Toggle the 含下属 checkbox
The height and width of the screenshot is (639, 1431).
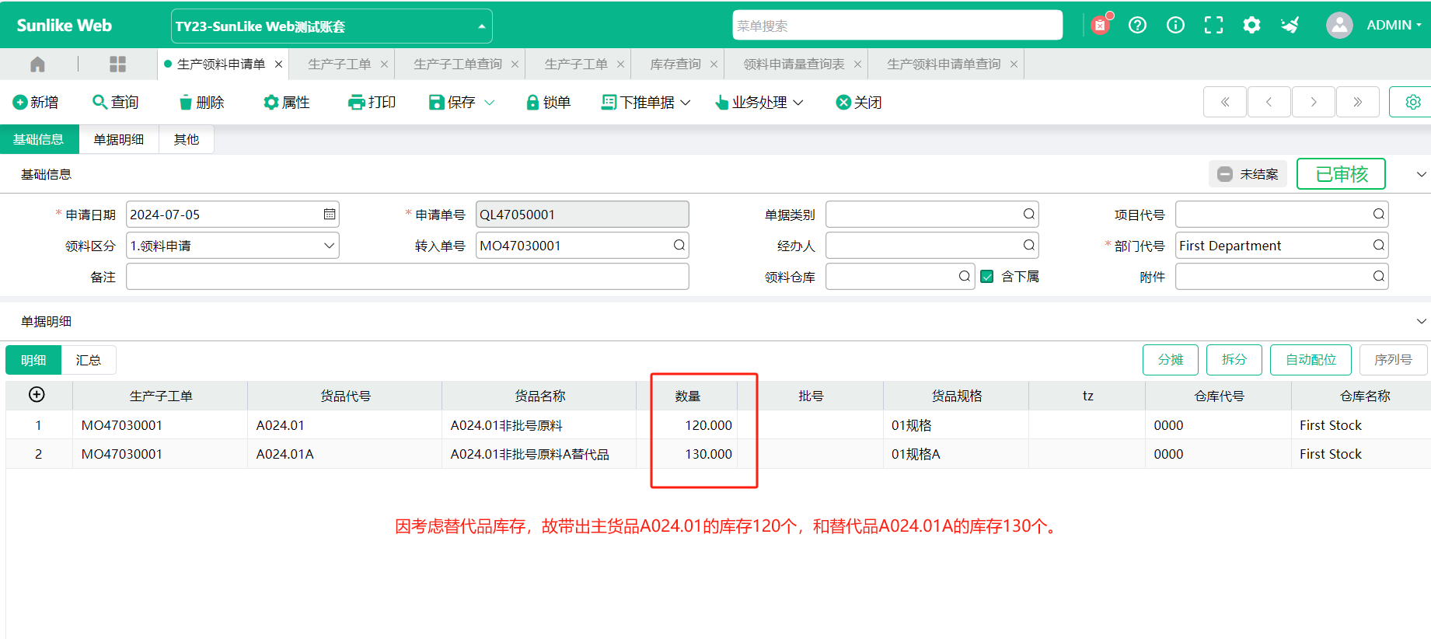pos(987,277)
